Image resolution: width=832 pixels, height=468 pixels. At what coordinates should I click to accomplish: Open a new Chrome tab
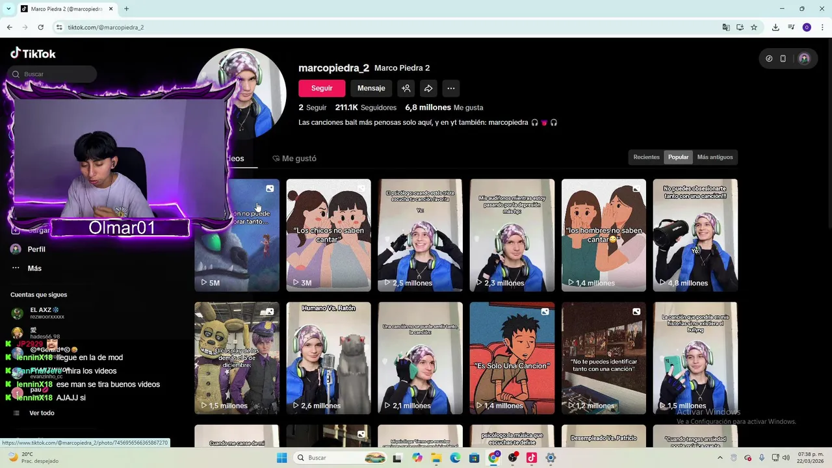coord(126,9)
